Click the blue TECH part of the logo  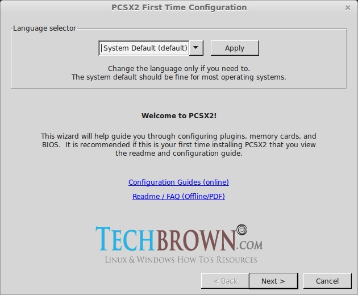(125, 239)
